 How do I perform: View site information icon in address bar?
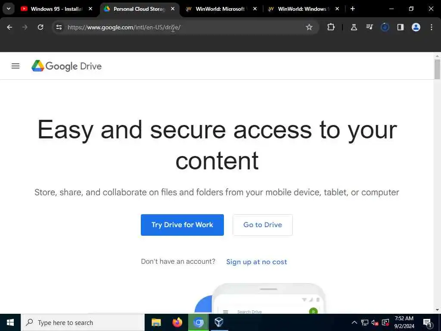pos(59,27)
